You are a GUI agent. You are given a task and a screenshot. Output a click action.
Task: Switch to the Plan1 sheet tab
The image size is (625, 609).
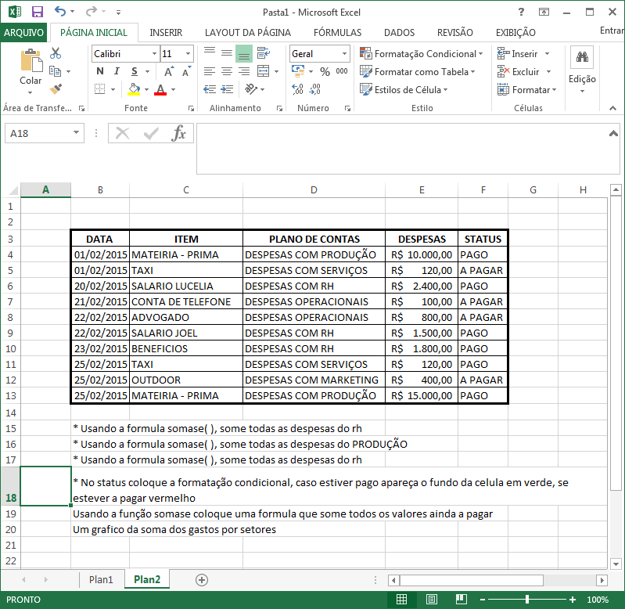101,579
